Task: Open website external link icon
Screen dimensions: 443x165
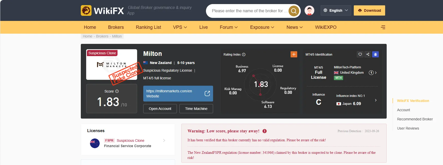Action: (207, 94)
